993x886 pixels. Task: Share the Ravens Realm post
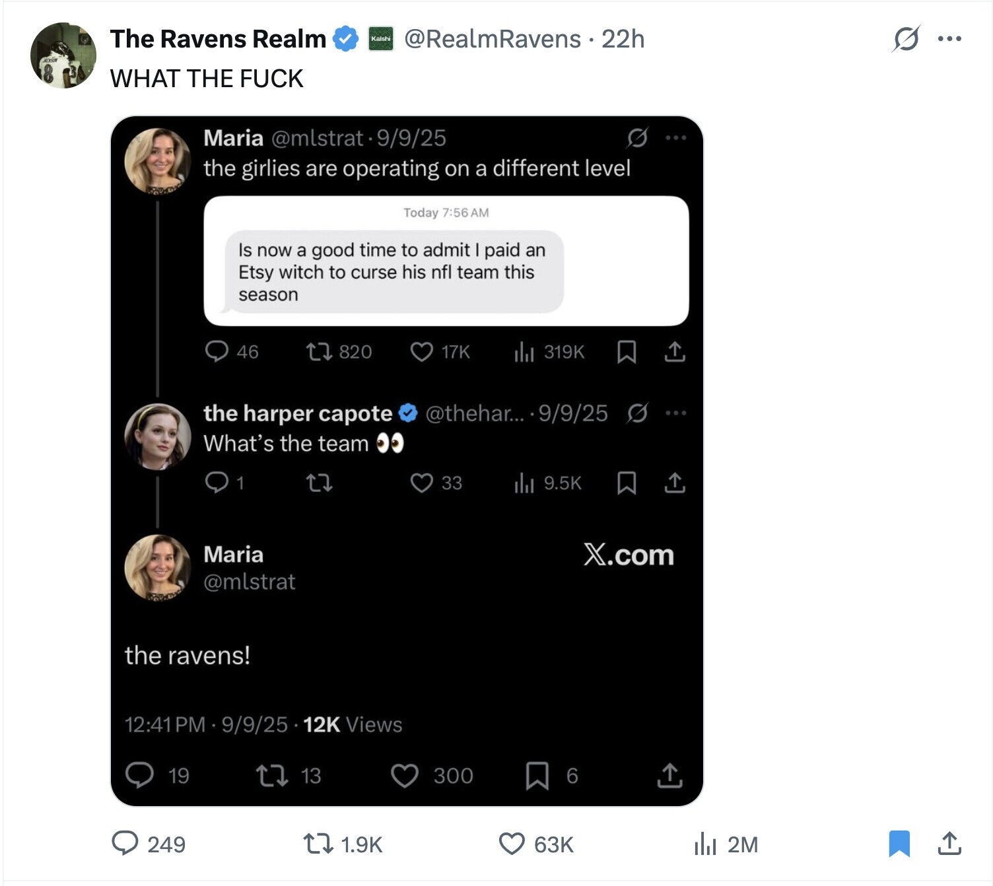coord(949,843)
